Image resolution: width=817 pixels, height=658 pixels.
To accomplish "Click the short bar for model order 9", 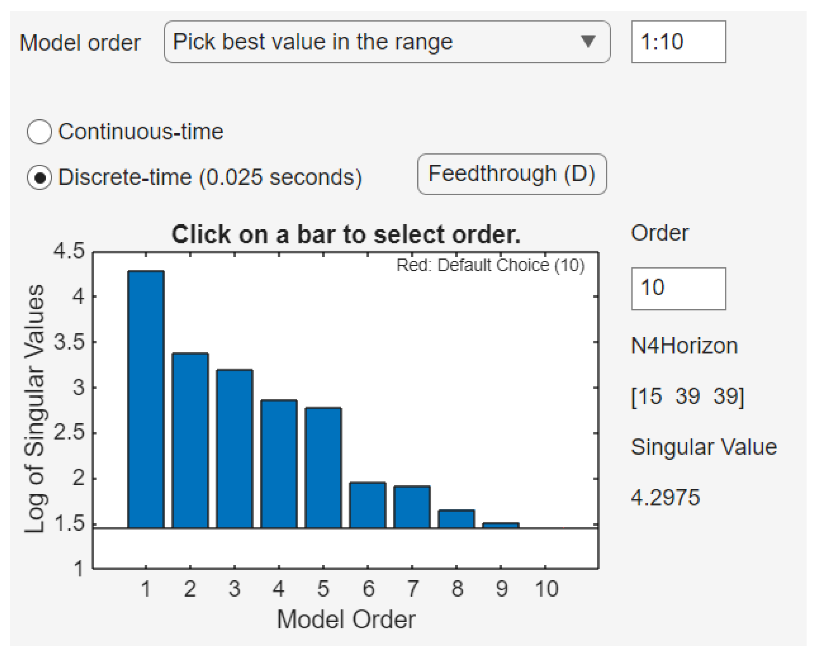I will point(501,525).
